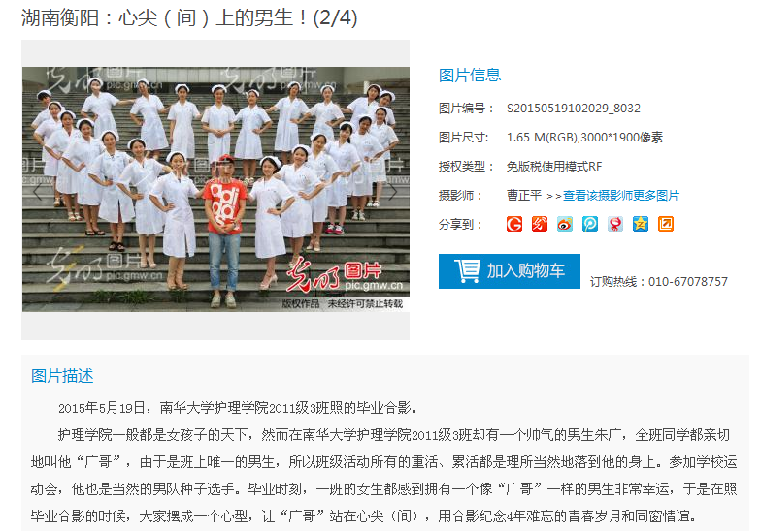Image resolution: width=761 pixels, height=531 pixels.
Task: Click the shopping cart icon
Action: click(467, 271)
